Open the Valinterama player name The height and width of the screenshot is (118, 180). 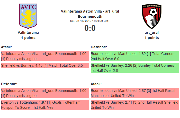coord(28,33)
